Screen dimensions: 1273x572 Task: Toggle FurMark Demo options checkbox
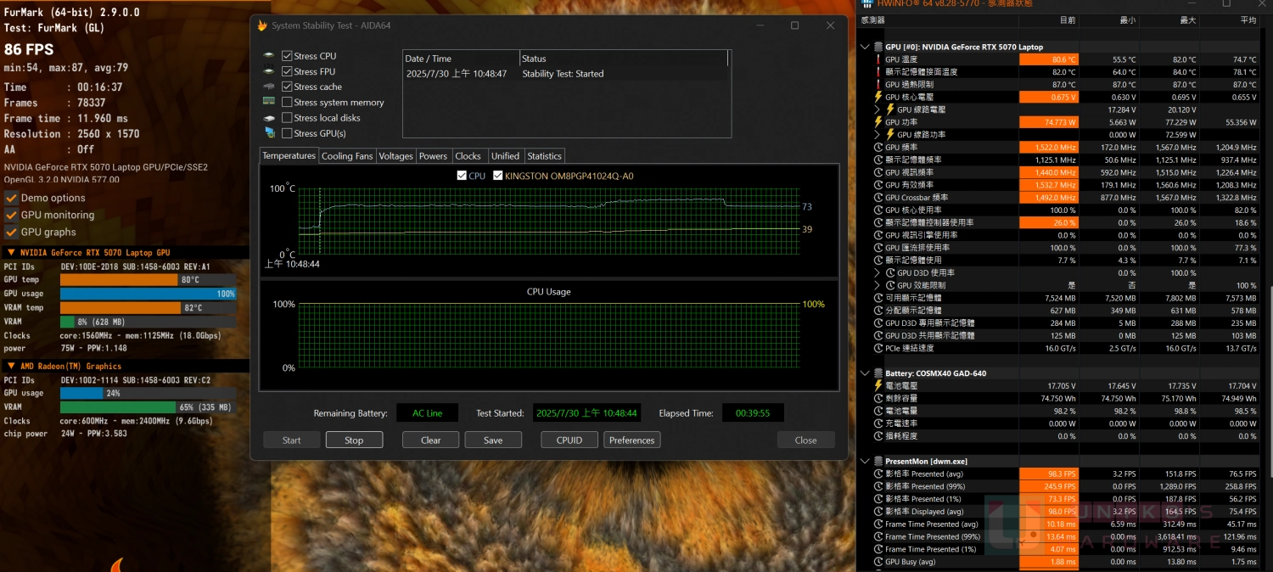[11, 198]
